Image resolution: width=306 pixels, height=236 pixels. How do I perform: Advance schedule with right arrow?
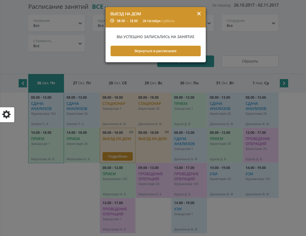pos(284,83)
